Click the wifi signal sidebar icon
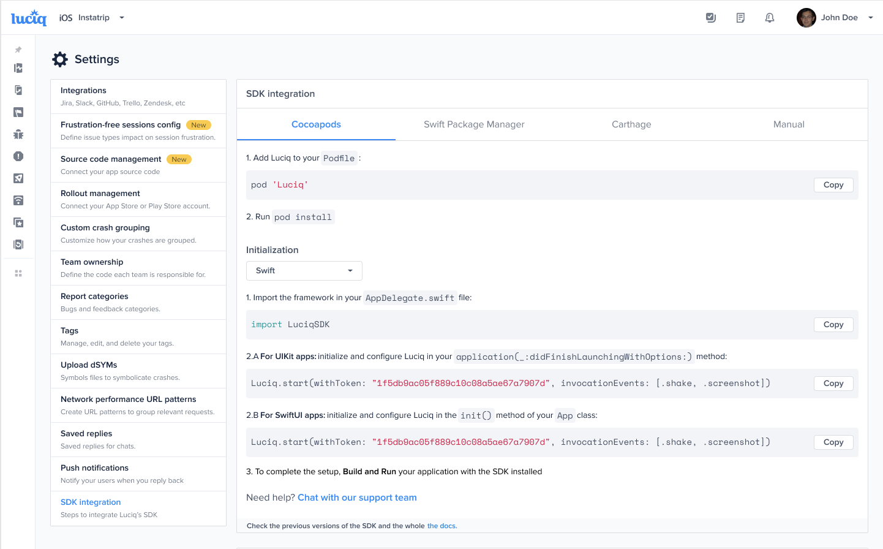The image size is (883, 549). [x=18, y=200]
